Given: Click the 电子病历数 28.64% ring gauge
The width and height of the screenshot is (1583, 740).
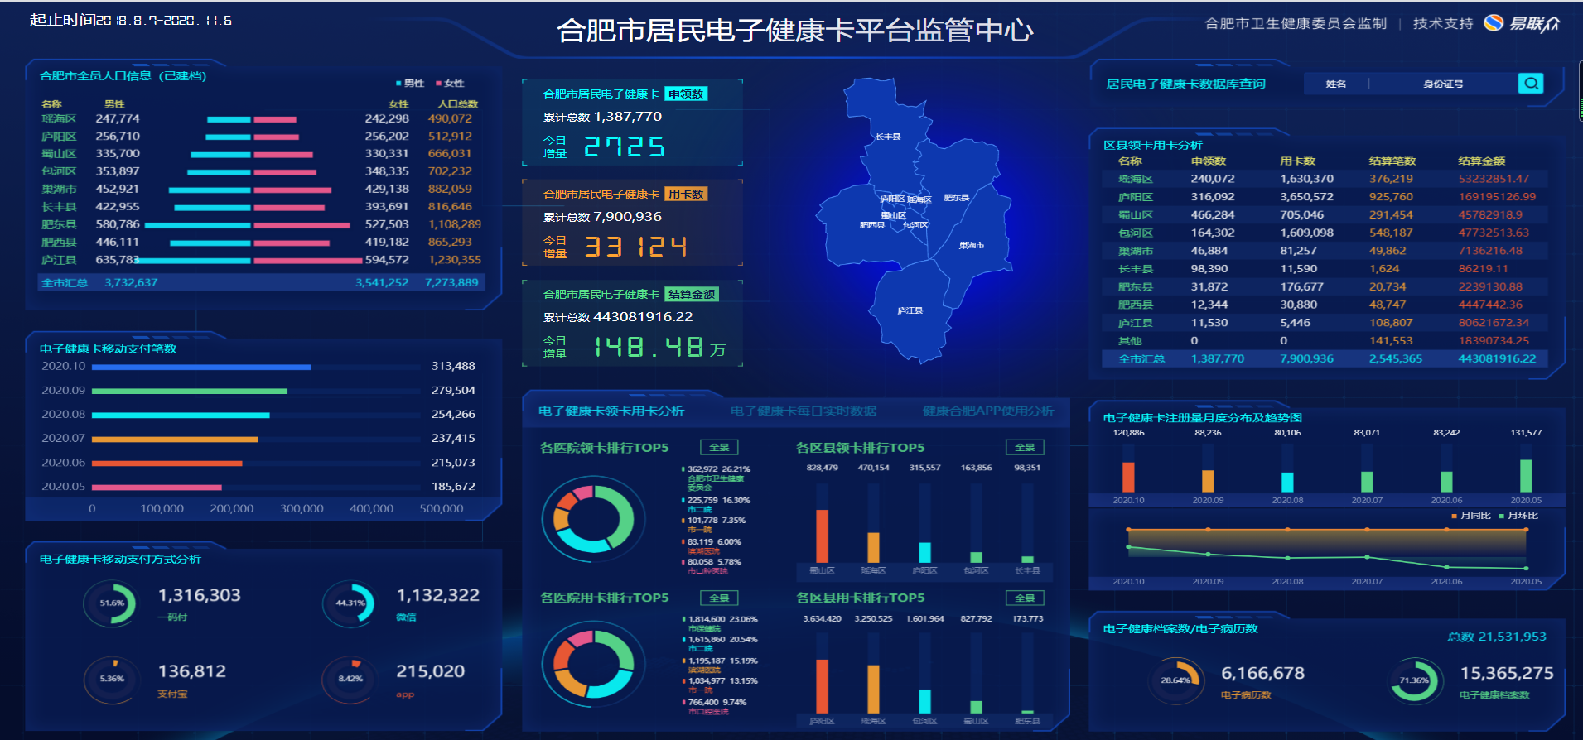Looking at the screenshot, I should click(1175, 680).
